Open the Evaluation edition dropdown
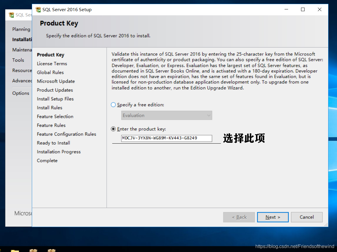The image size is (337, 252). pos(166,115)
